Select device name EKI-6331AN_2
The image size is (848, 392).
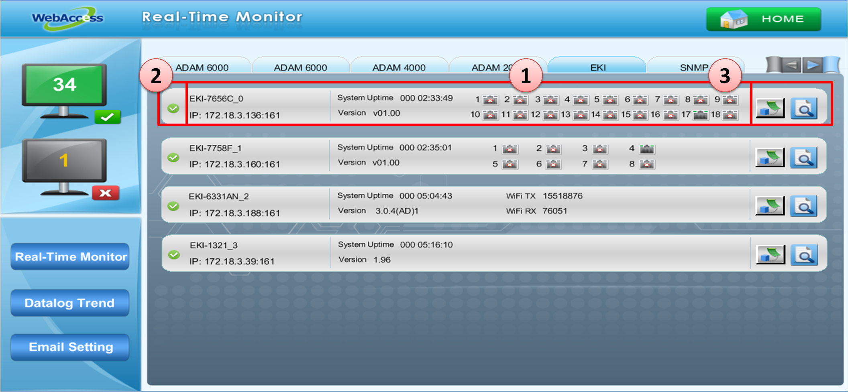click(219, 196)
